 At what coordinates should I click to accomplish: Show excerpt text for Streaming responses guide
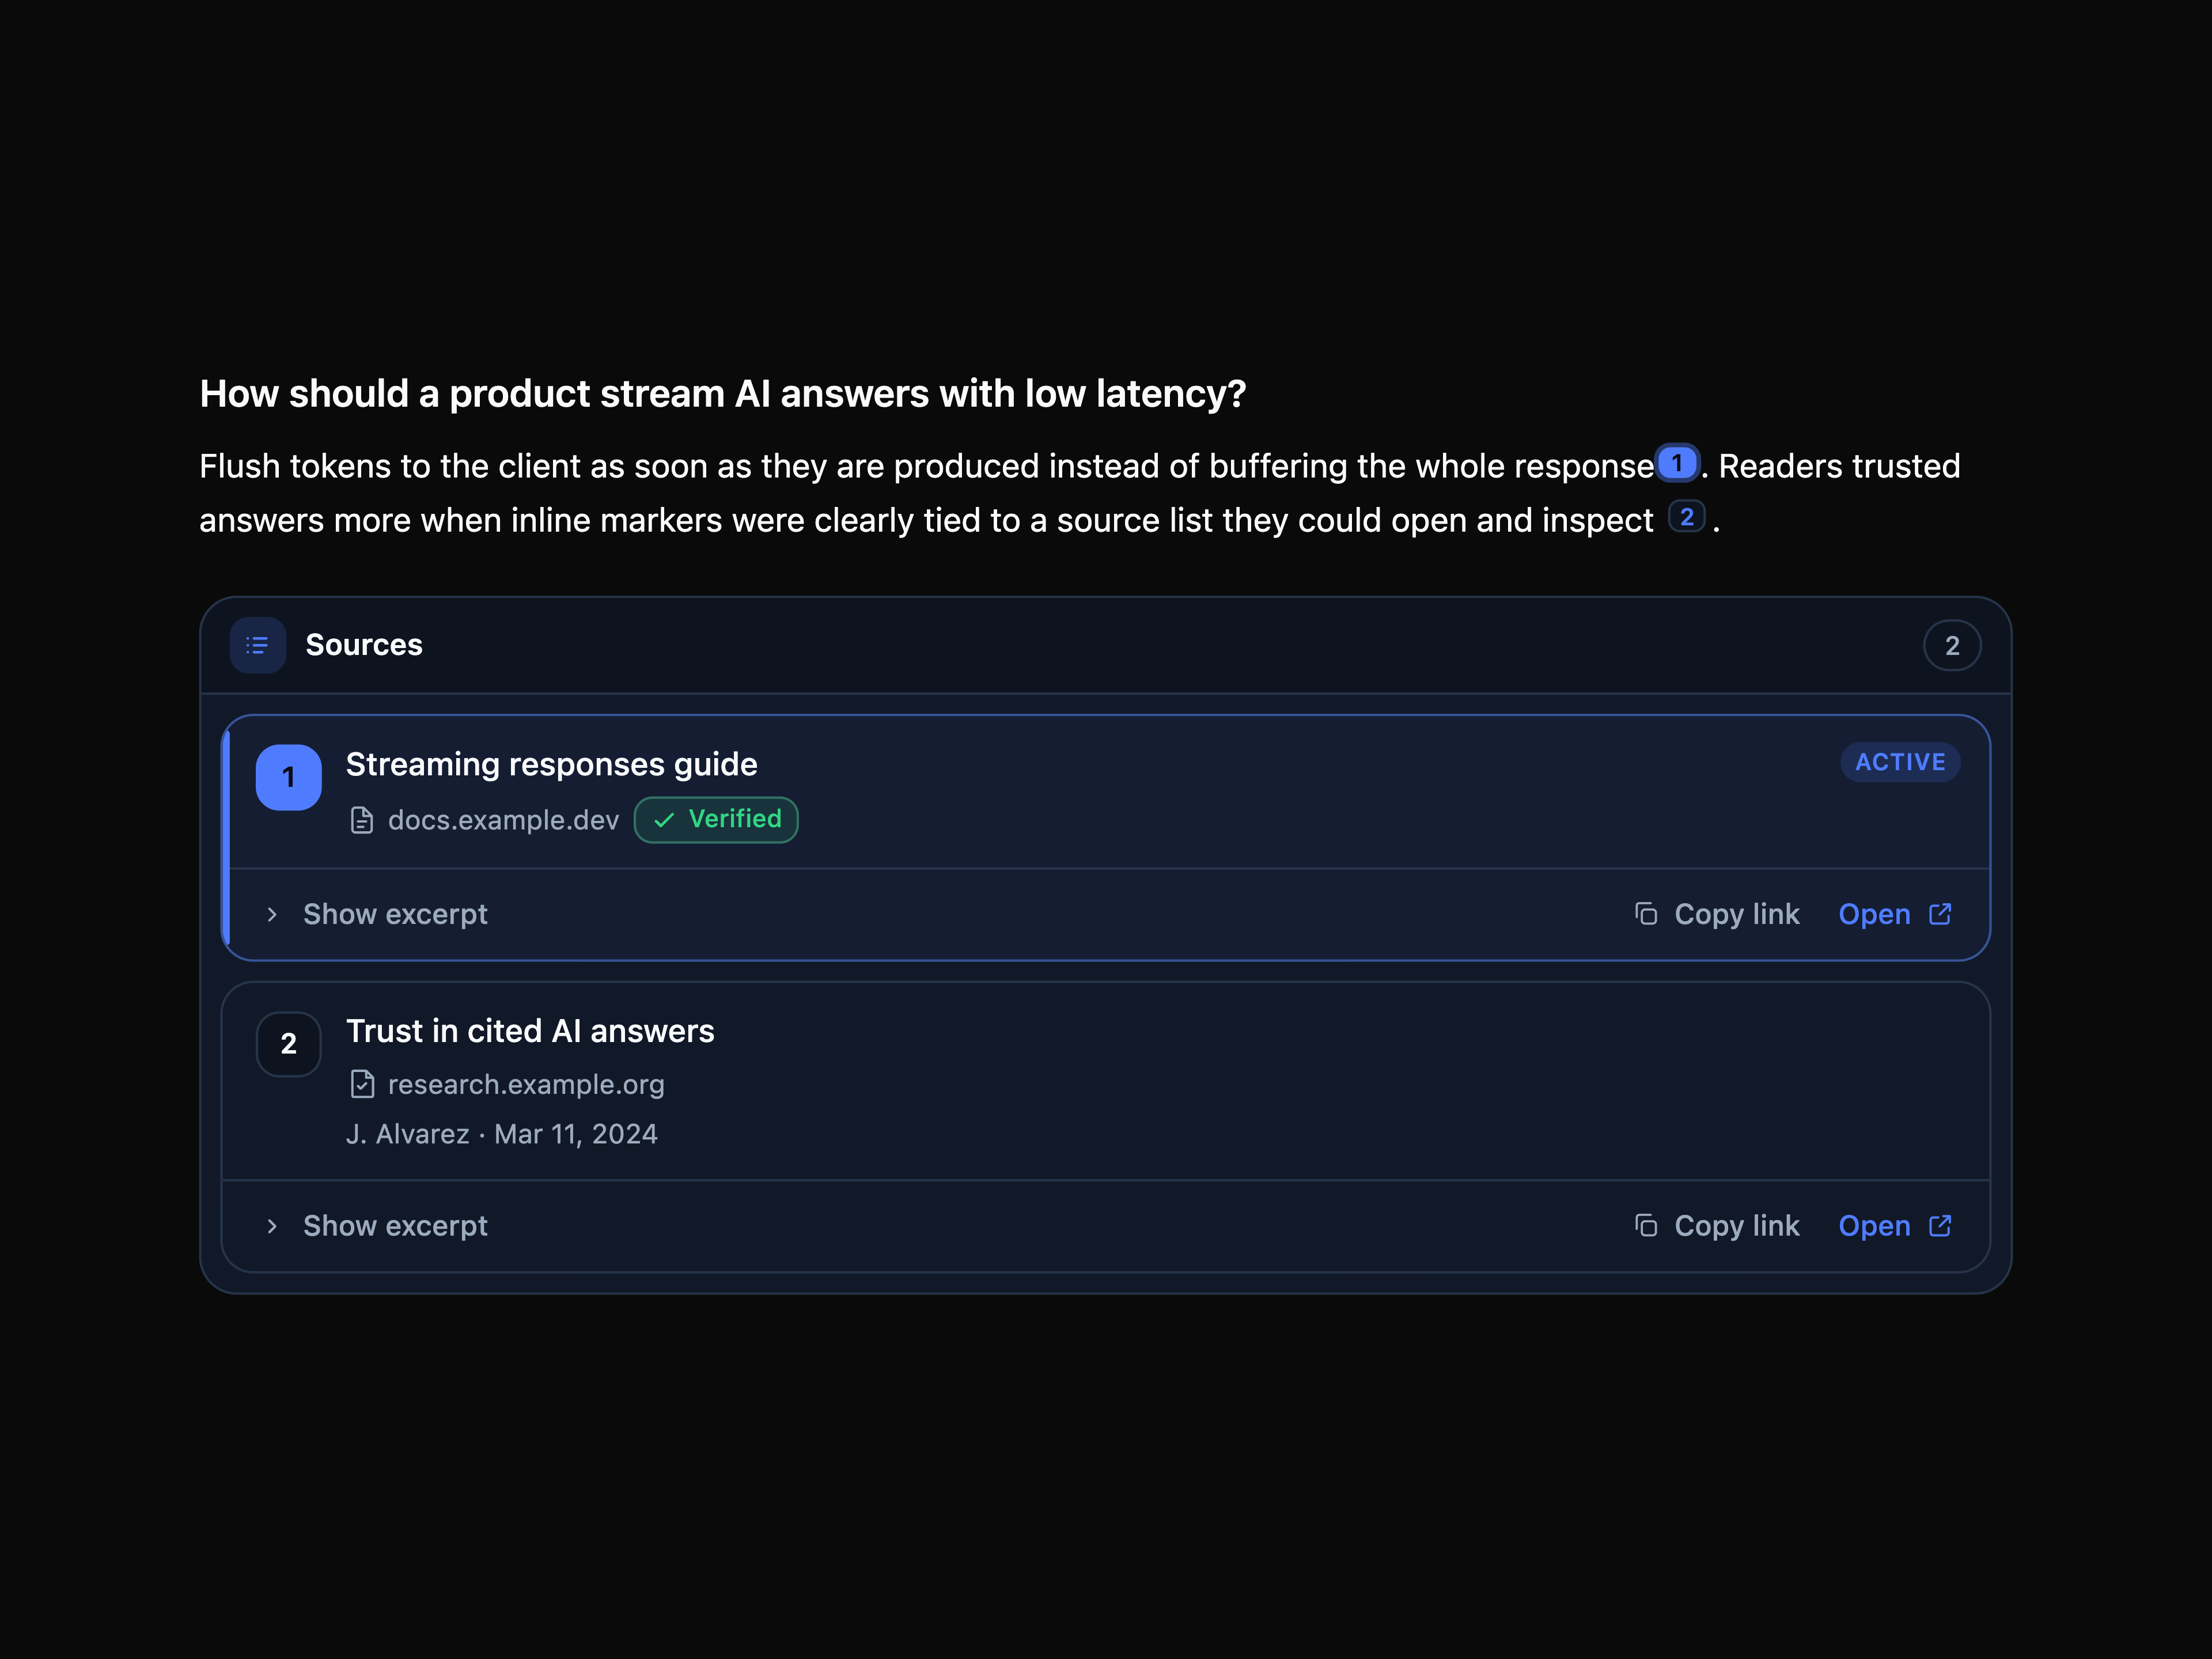click(x=395, y=914)
